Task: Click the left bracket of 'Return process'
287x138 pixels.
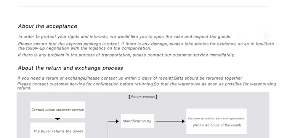Action: click(x=130, y=97)
